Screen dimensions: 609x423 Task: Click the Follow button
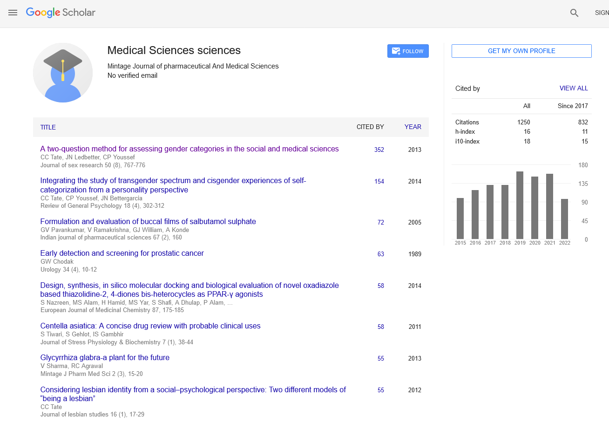(x=408, y=51)
